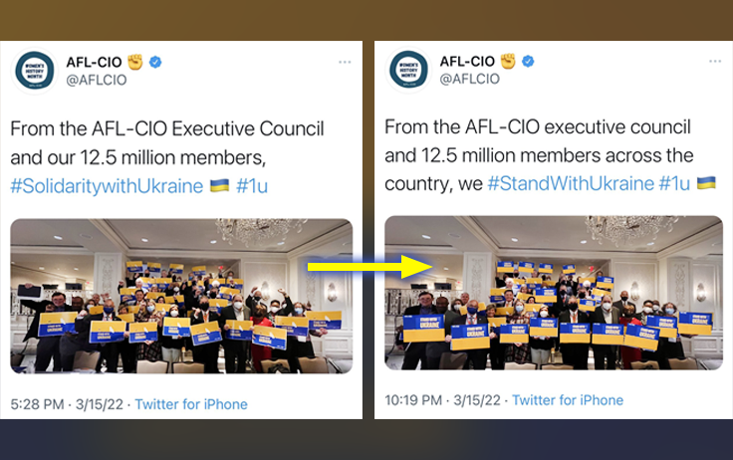This screenshot has height=460, width=733.
Task: Click verified badge on left tweet
Action: point(155,62)
